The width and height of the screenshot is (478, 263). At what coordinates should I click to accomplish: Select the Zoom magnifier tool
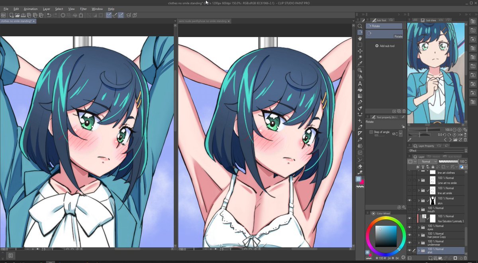point(360,26)
